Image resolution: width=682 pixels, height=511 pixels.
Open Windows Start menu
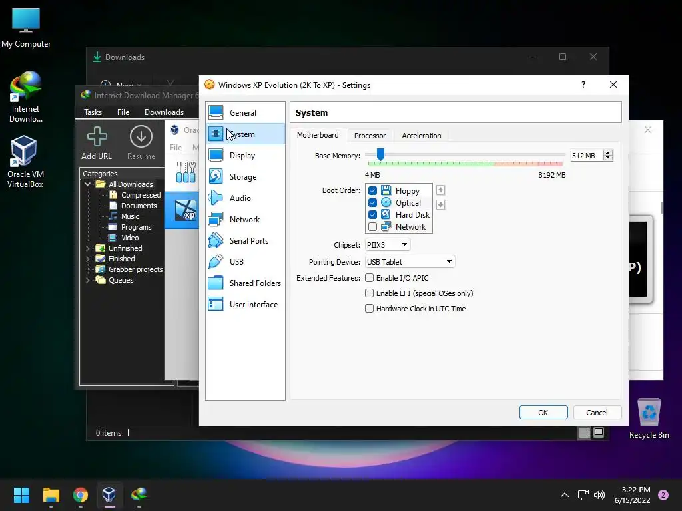coord(21,495)
